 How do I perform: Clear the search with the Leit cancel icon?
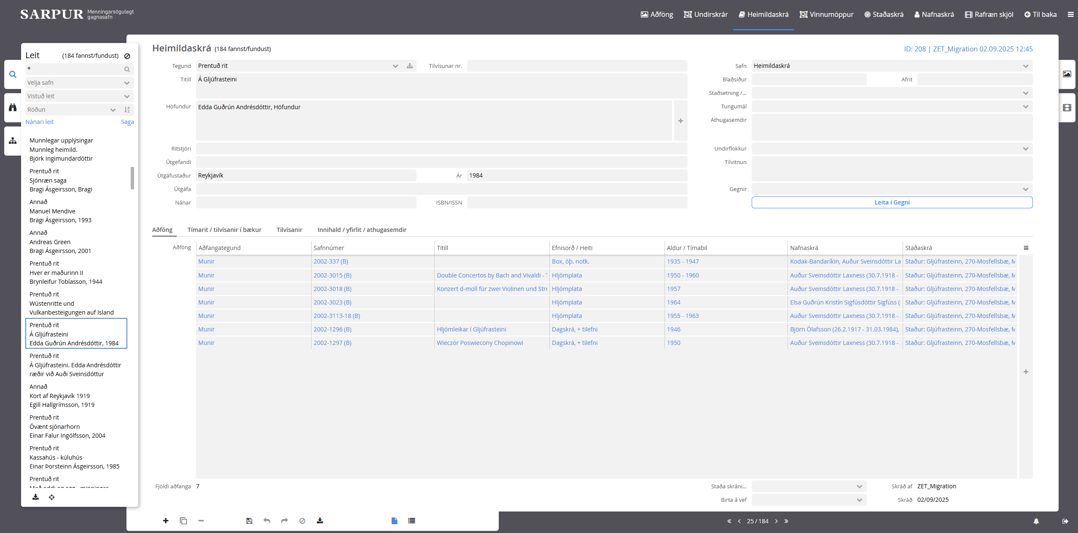[127, 56]
